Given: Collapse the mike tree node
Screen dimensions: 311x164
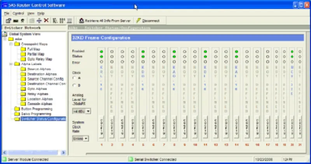Looking at the screenshot, I should (x=5, y=39).
